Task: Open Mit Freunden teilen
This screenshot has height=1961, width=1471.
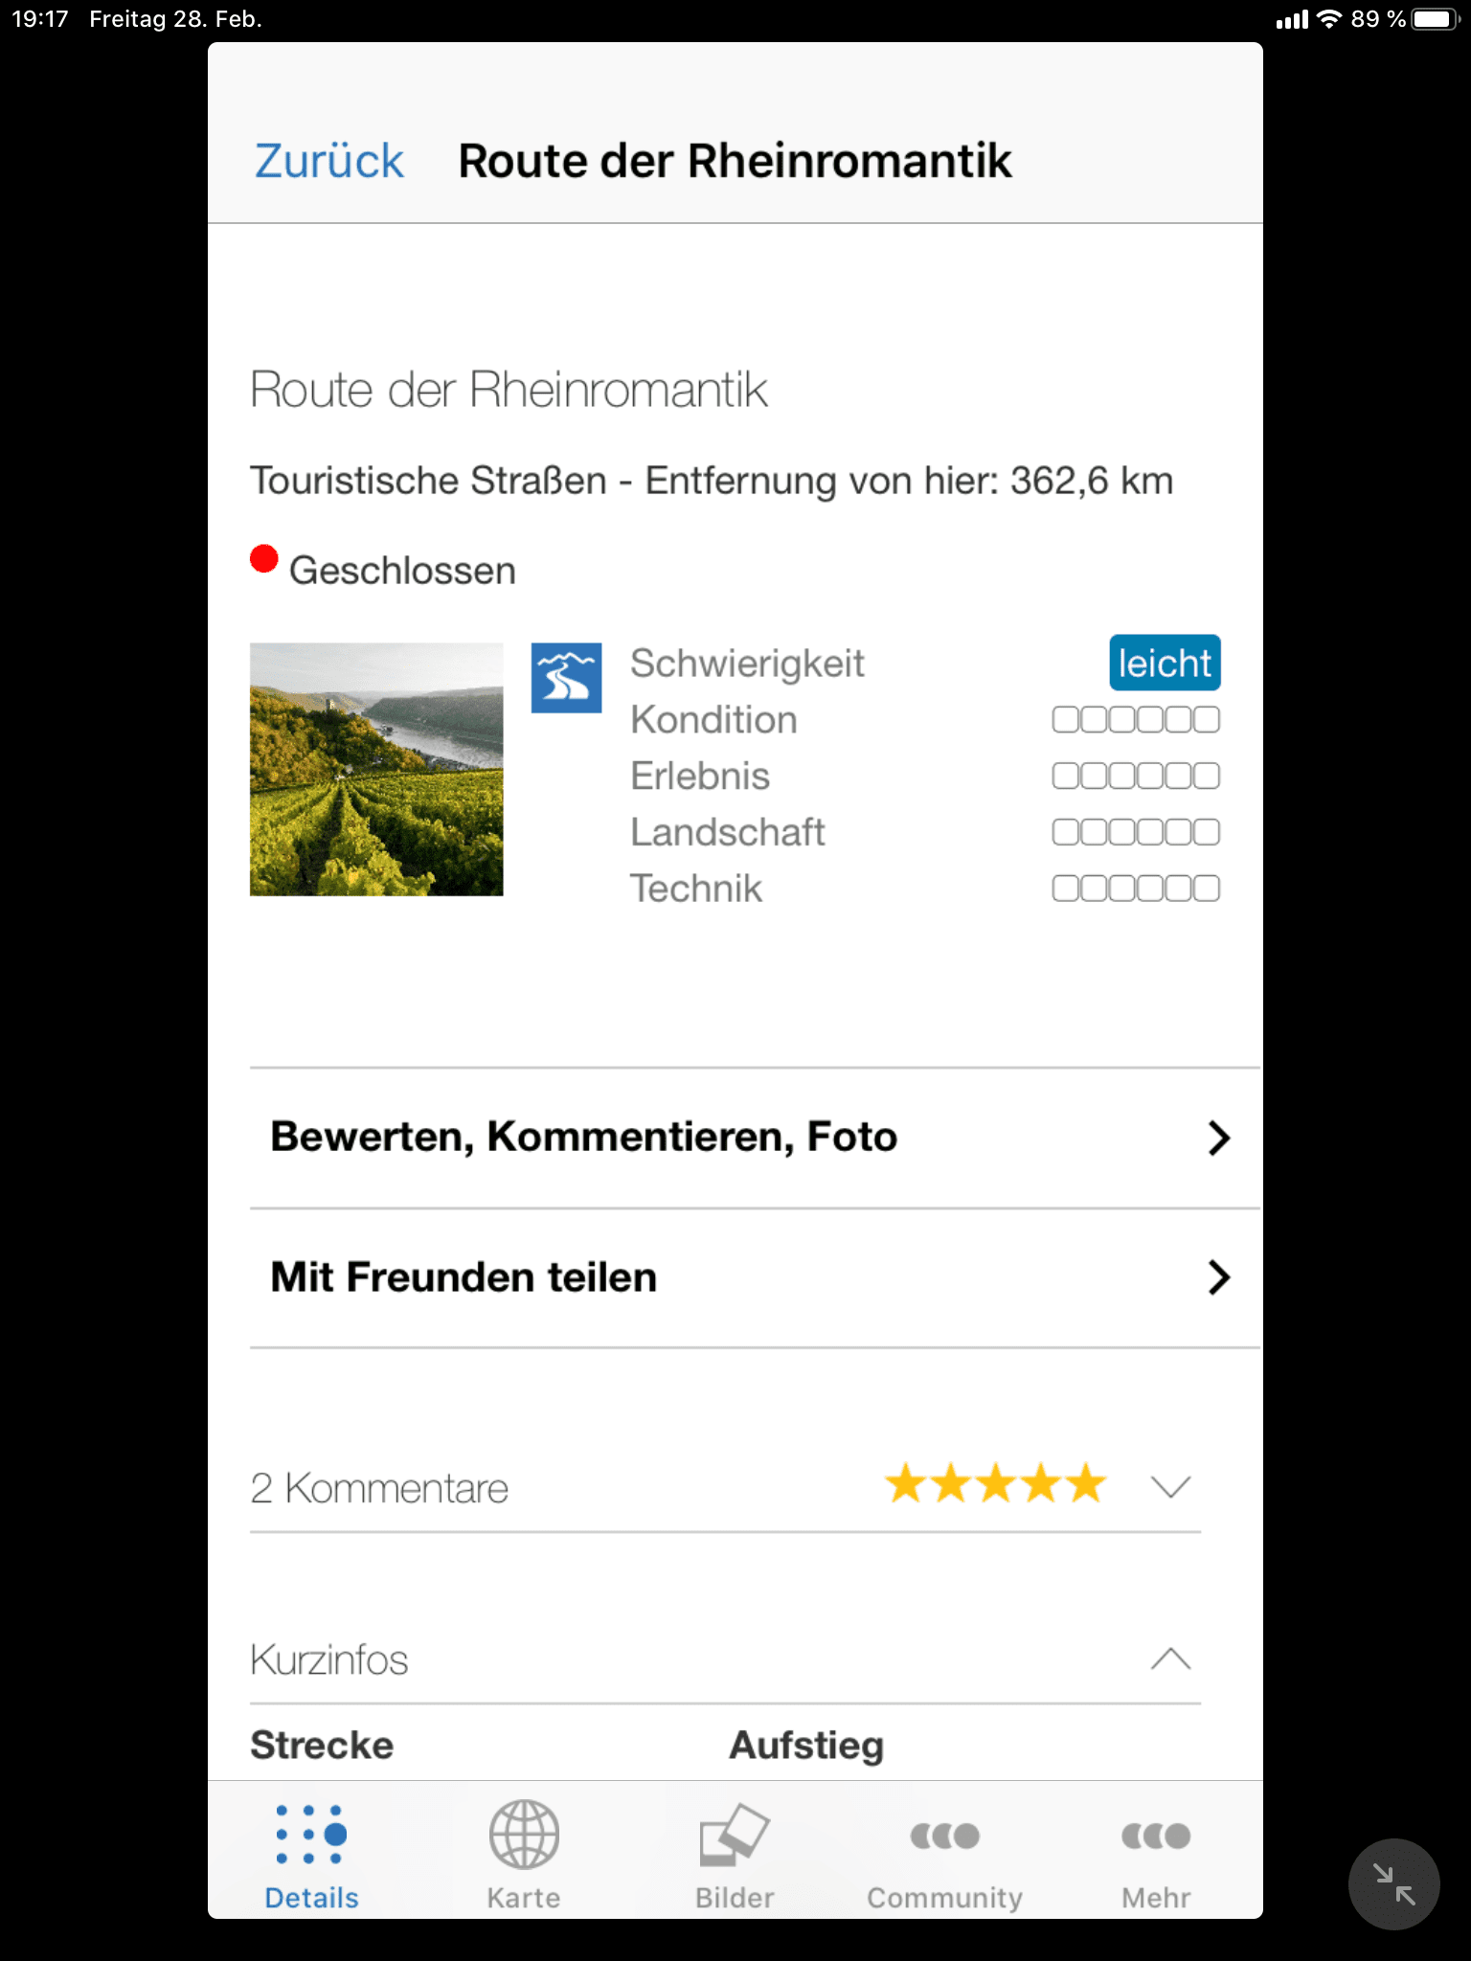Action: 755,1277
